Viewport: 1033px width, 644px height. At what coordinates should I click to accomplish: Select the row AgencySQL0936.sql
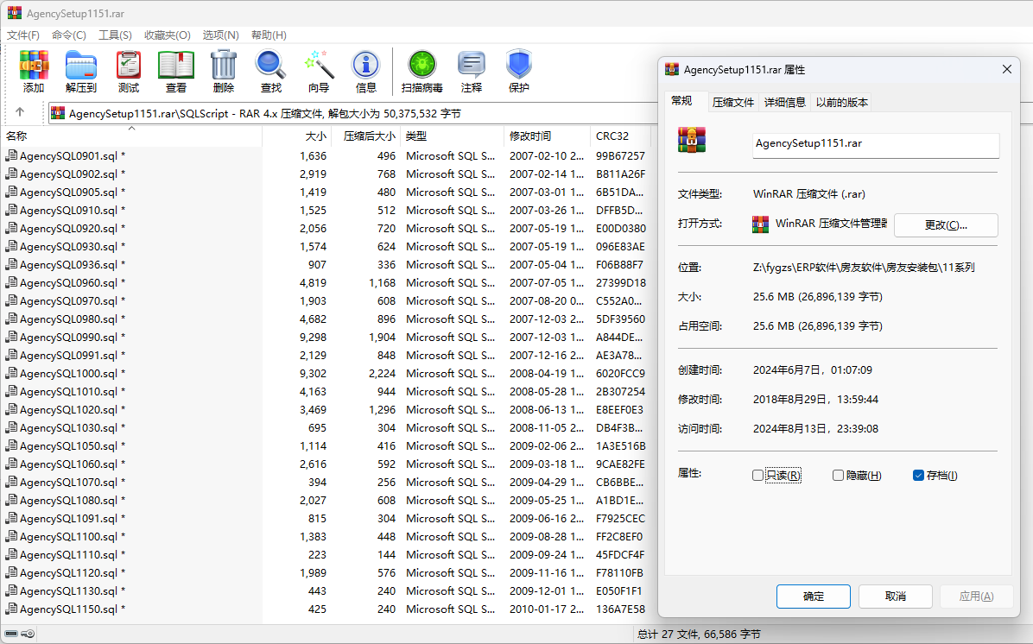pyautogui.click(x=328, y=265)
